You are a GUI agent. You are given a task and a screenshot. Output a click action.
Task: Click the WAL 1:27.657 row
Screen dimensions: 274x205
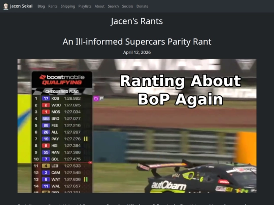point(62,186)
